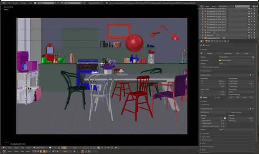259x154 pixels.
Task: Click the node editor type icon
Action: coord(4,152)
